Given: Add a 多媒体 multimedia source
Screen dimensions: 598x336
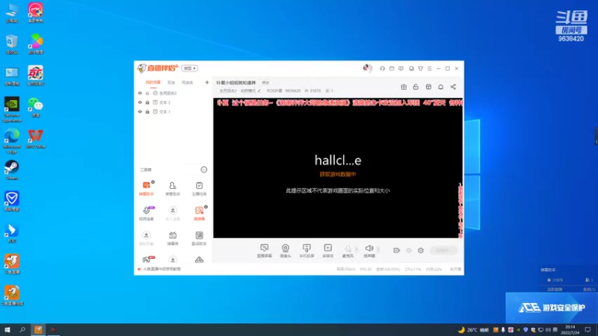Looking at the screenshot, I should coord(328,251).
